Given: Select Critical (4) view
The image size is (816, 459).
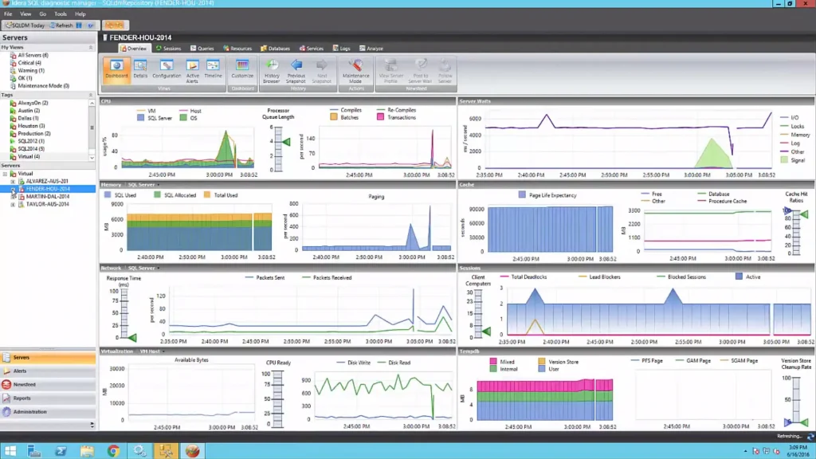Looking at the screenshot, I should click(x=29, y=63).
